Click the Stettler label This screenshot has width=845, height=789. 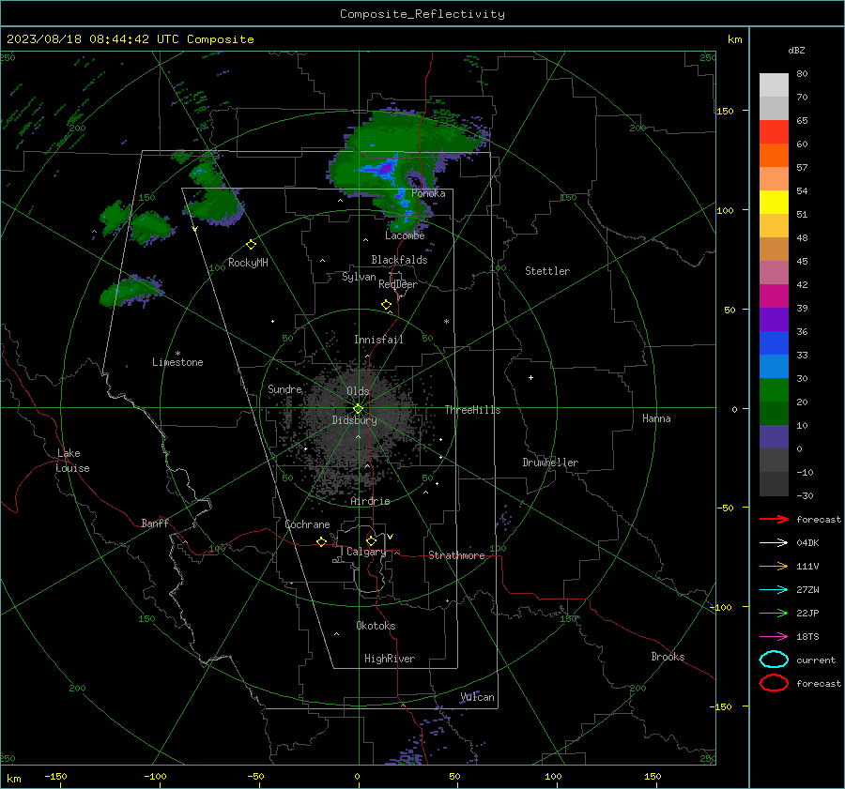547,271
